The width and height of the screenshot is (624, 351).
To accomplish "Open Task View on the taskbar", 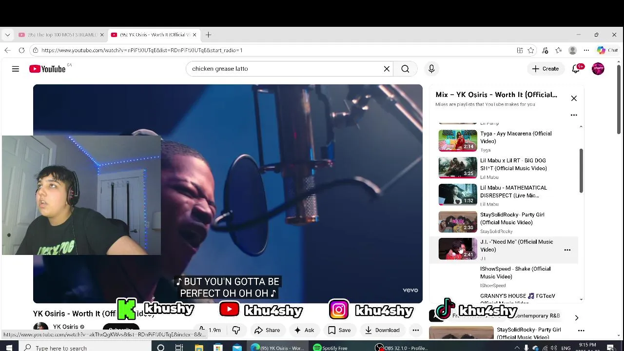I will 179,348.
